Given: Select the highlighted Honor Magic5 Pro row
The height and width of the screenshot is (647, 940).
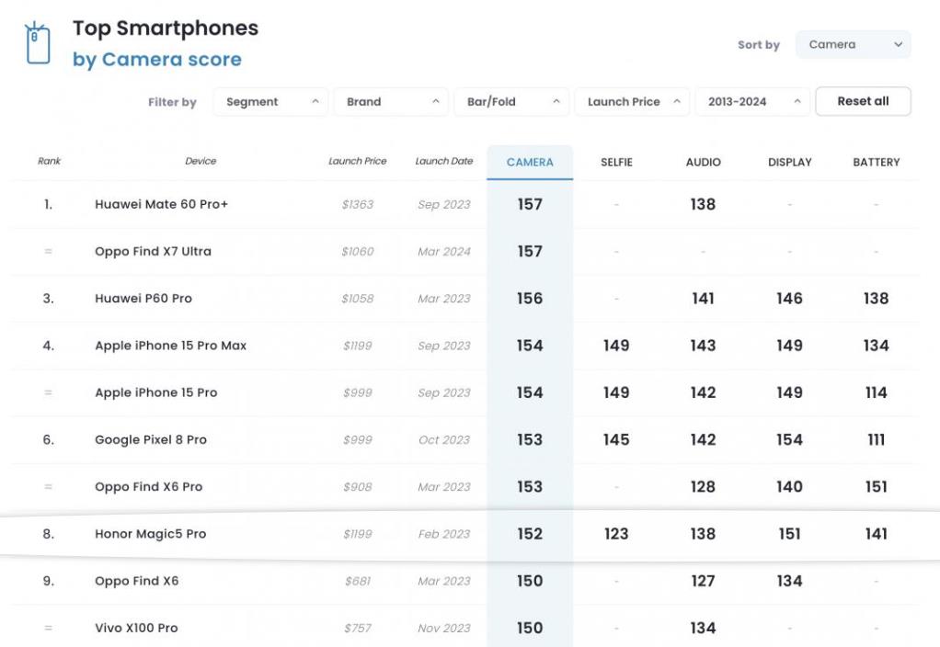Looking at the screenshot, I should tap(150, 534).
